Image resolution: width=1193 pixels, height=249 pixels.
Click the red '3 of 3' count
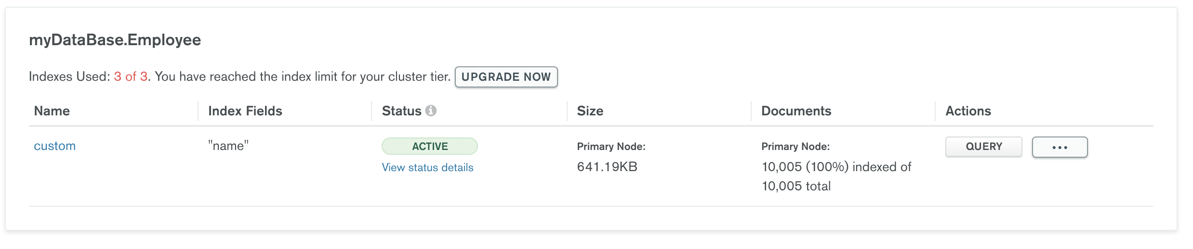click(131, 77)
